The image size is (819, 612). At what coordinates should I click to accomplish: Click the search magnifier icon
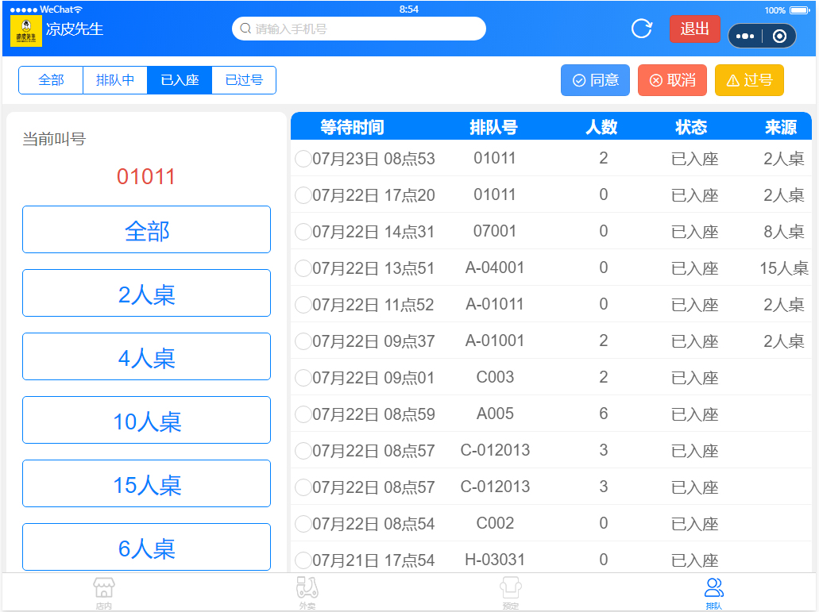point(245,29)
